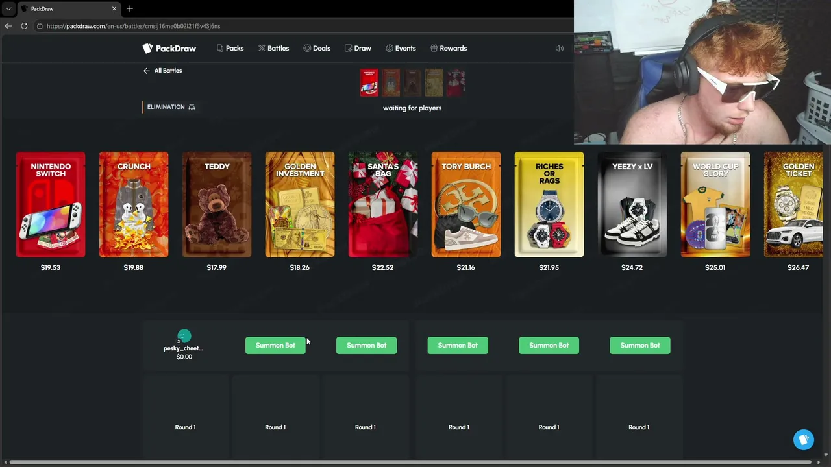Click the Elimination mode bot icon
Viewport: 831px width, 467px height.
click(x=192, y=107)
